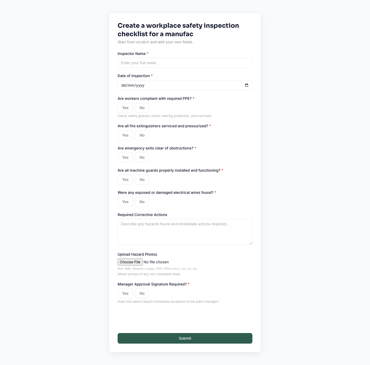This screenshot has height=365, width=370.
Task: Choose Yes for Manager Approval Signature Required
Action: (x=125, y=293)
